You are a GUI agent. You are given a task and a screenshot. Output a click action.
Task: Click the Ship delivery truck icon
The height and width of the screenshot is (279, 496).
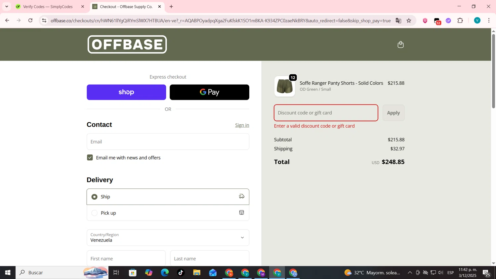[x=242, y=196]
